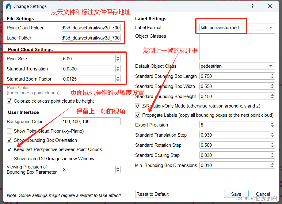This screenshot has height=204, width=282.
Task: Click the Point Cloud Folder path field
Action: [91, 28]
